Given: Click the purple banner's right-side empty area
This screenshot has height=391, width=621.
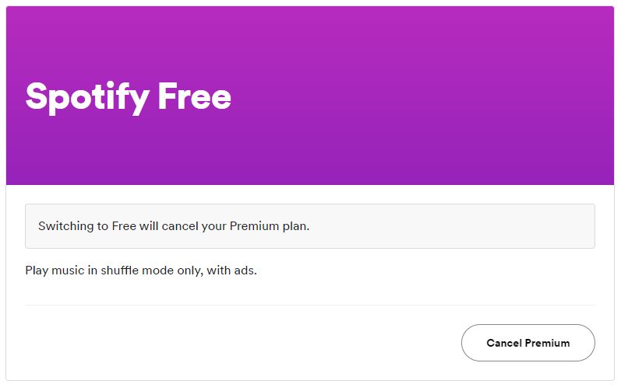Looking at the screenshot, I should click(x=468, y=96).
